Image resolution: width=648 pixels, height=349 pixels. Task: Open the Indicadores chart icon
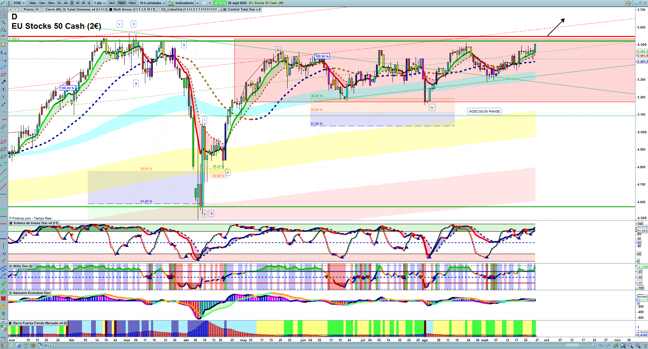[x=171, y=3]
